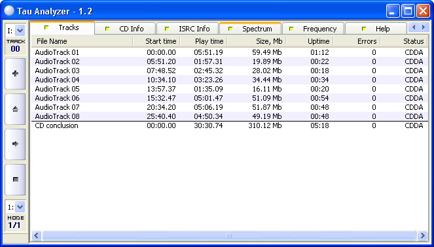Click the square stop button
Image resolution: width=434 pixels, height=247 pixels.
(x=15, y=179)
